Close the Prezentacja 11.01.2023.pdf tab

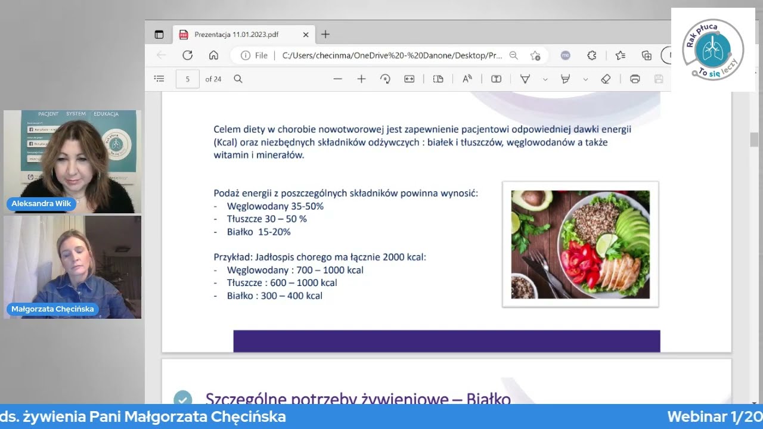coord(306,35)
